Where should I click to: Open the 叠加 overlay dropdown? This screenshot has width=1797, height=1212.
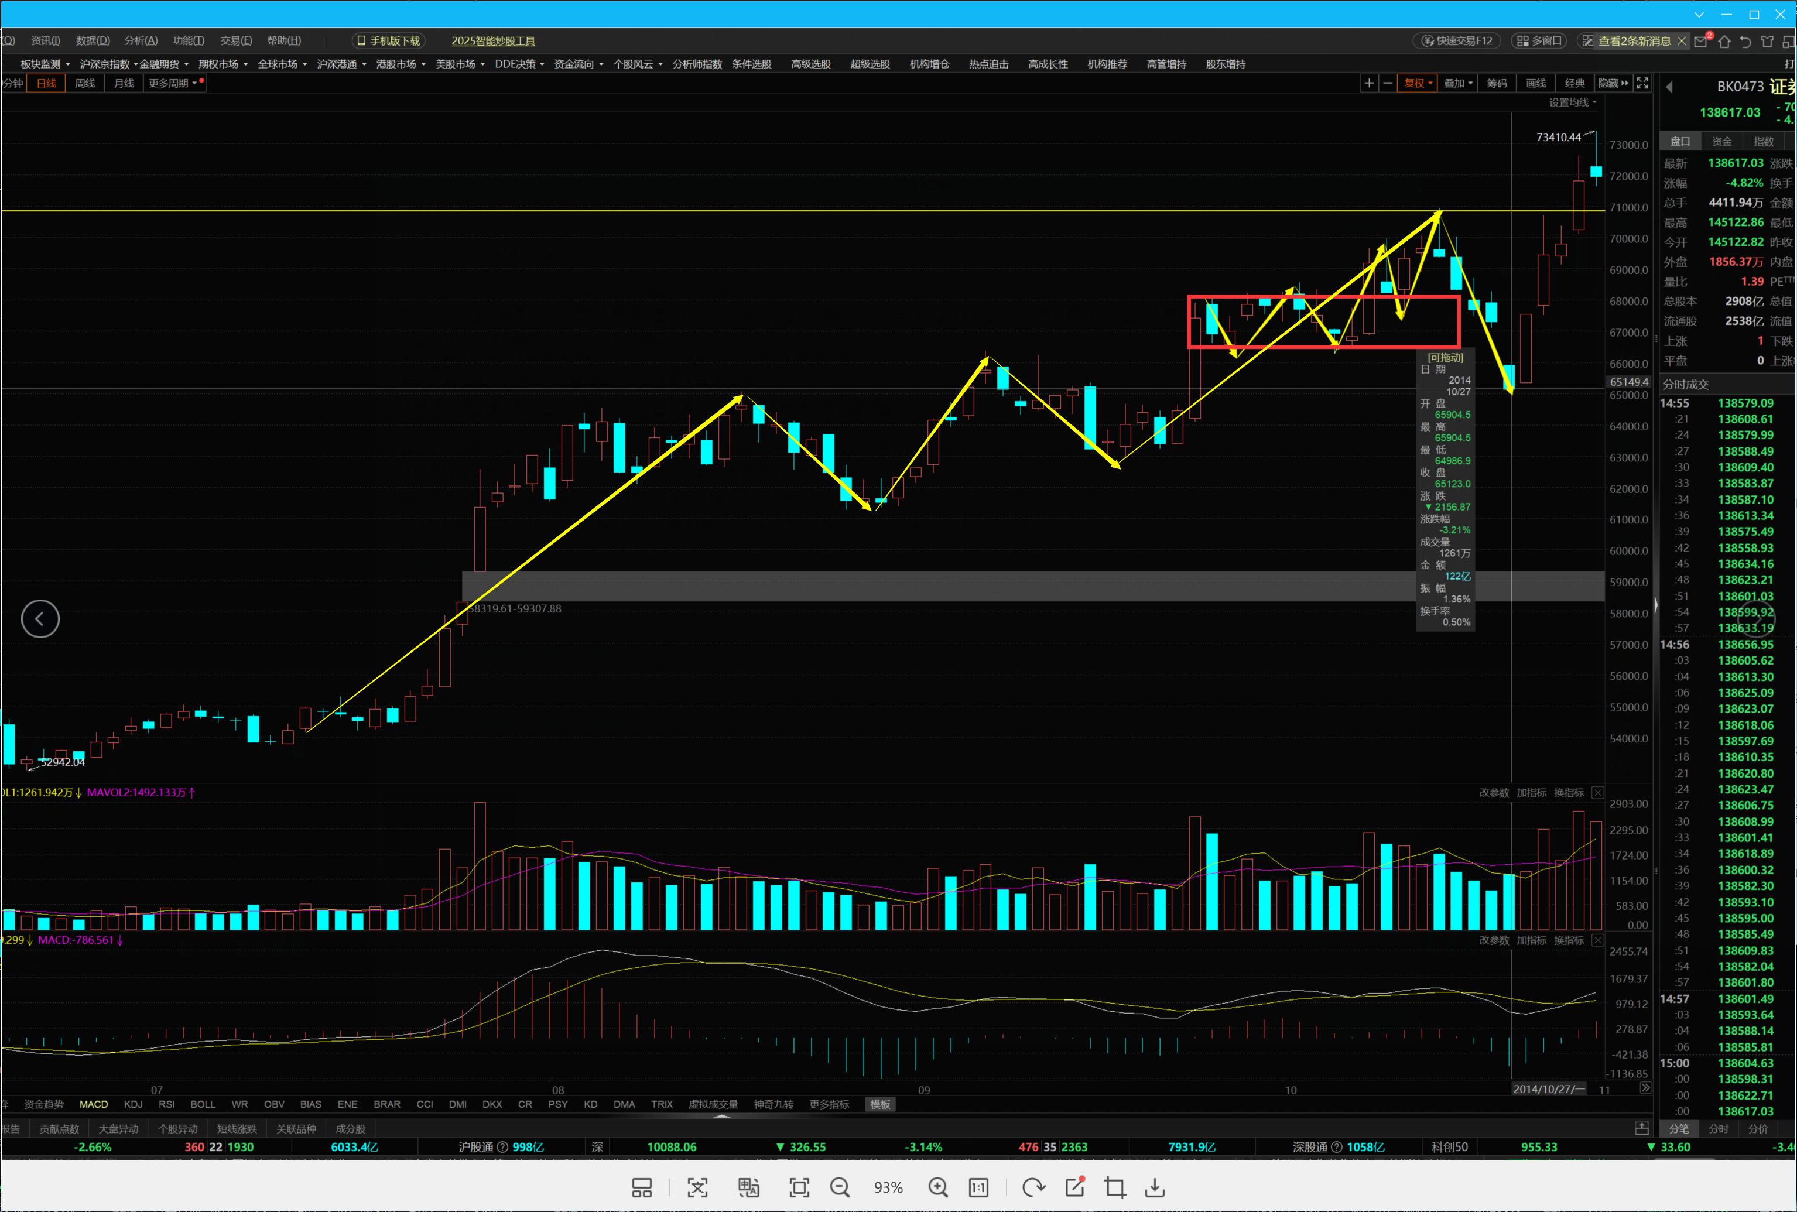(x=1459, y=83)
